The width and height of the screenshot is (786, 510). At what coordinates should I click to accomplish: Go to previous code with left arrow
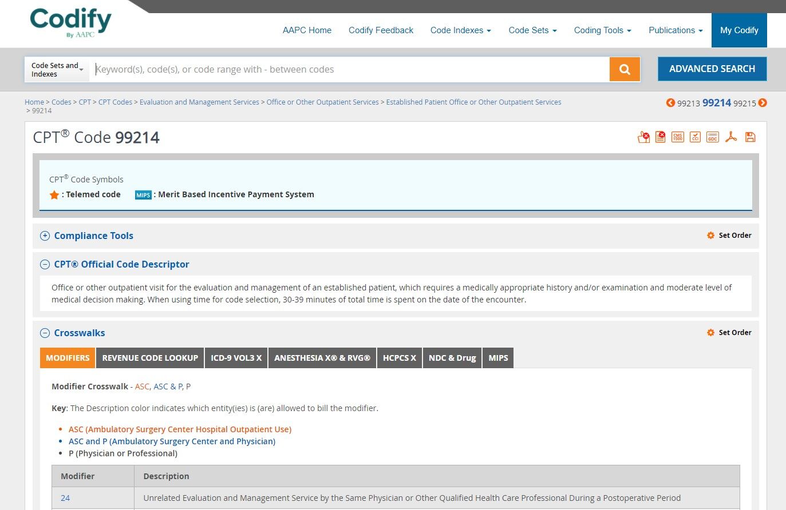tap(670, 103)
